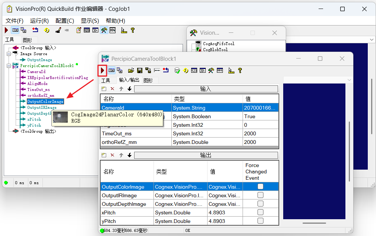Viewport: 376px width, 236px height.
Task: Open the 配置(C) menu
Action: tap(65, 21)
